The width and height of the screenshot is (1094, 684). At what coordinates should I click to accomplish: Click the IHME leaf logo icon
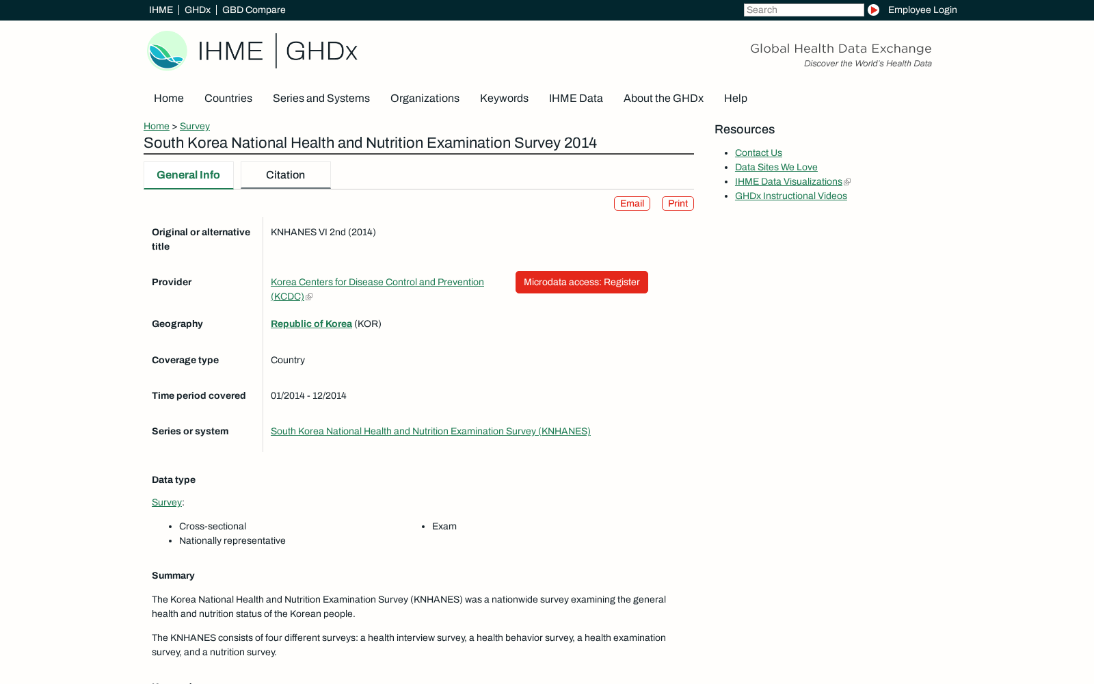[x=167, y=51]
